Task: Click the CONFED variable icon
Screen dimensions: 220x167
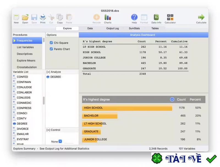Action: pyautogui.click(x=14, y=77)
